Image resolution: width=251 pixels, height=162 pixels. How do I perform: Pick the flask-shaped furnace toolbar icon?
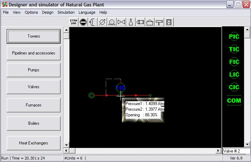(131, 22)
